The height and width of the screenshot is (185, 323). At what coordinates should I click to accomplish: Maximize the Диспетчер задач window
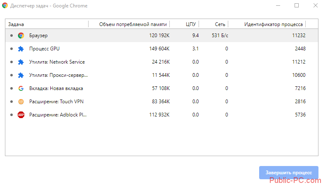[296, 6]
